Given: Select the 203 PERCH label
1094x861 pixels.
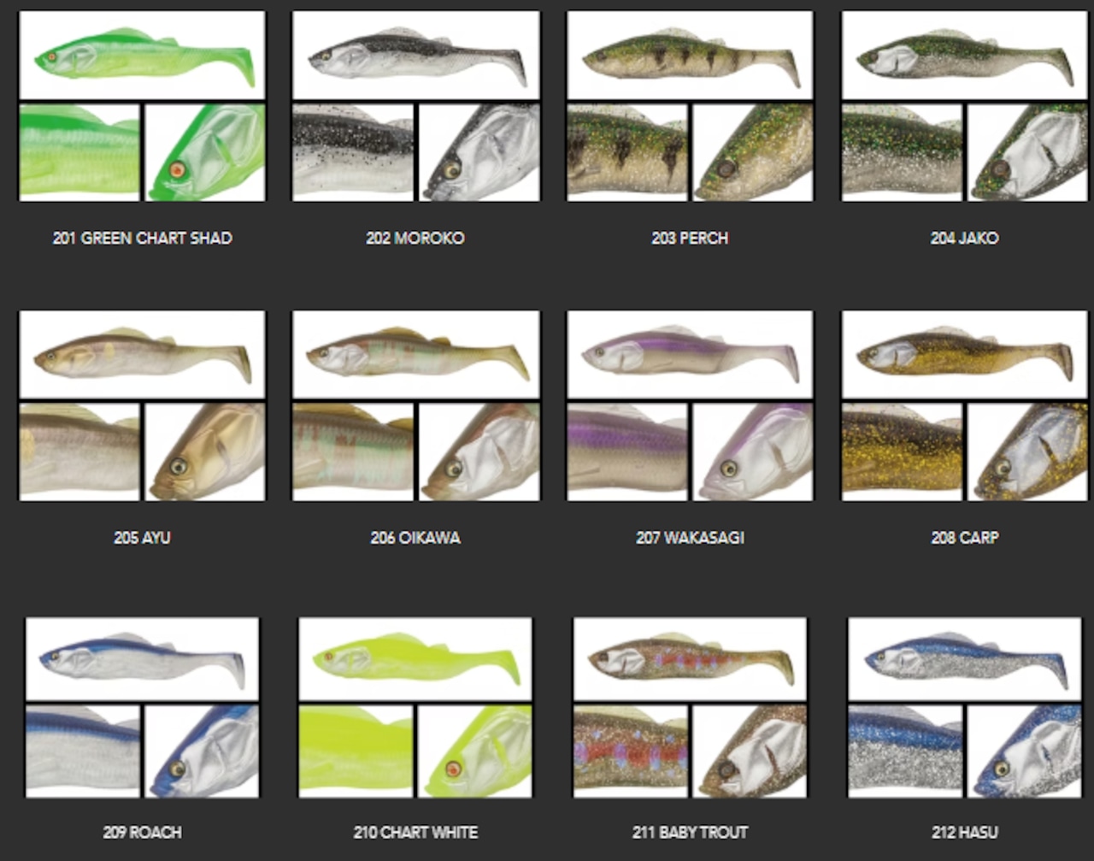Looking at the screenshot, I should 690,239.
